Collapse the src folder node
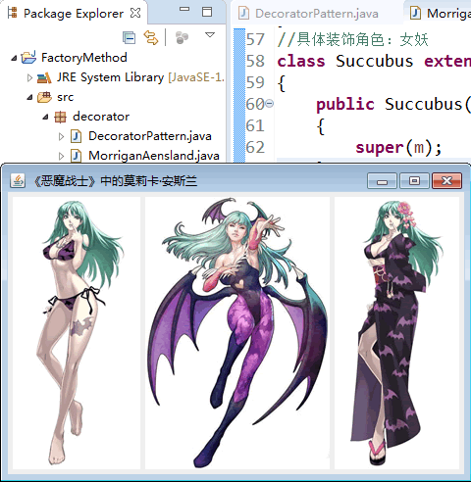The height and width of the screenshot is (482, 471). point(29,97)
